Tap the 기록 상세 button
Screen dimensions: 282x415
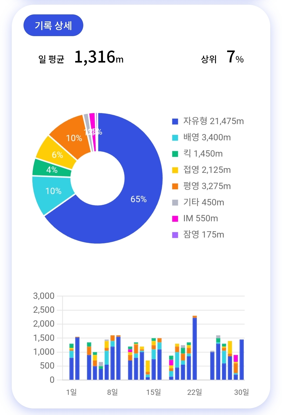point(53,25)
